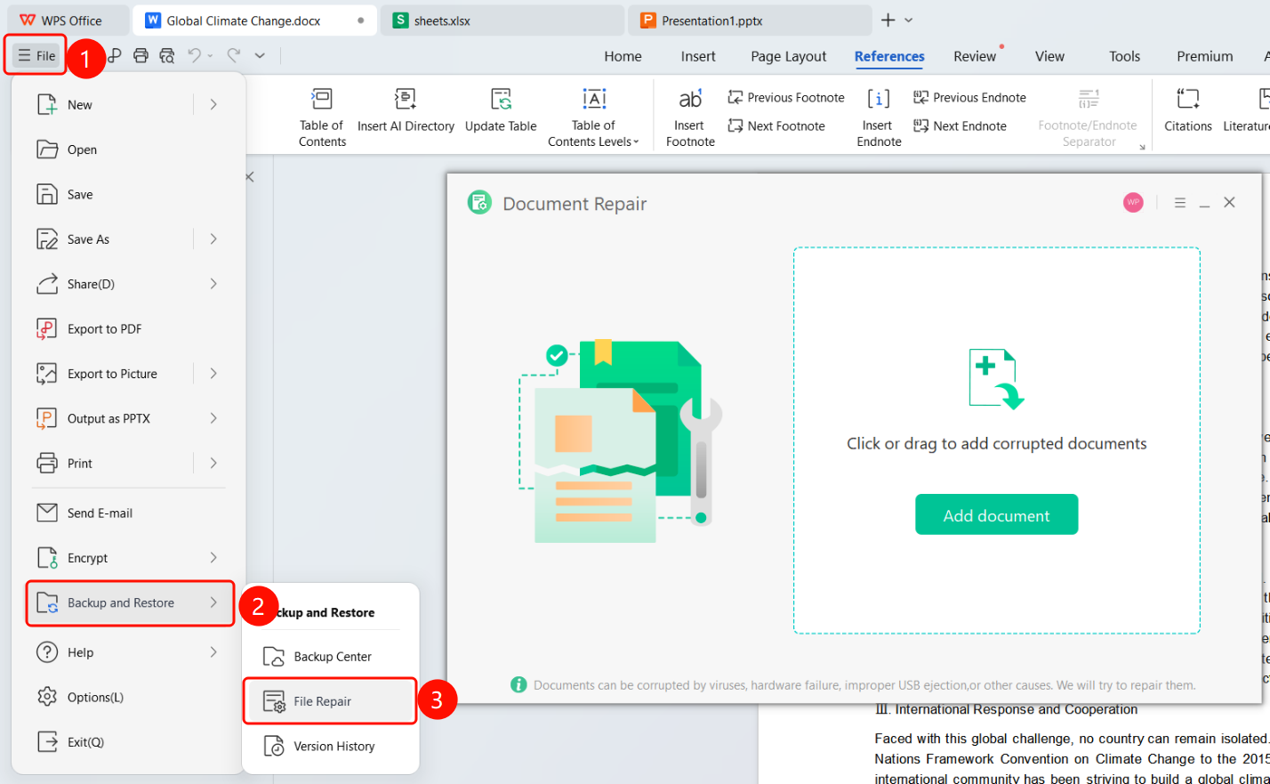
Task: Click Previous Footnote in ribbon
Action: click(x=786, y=98)
